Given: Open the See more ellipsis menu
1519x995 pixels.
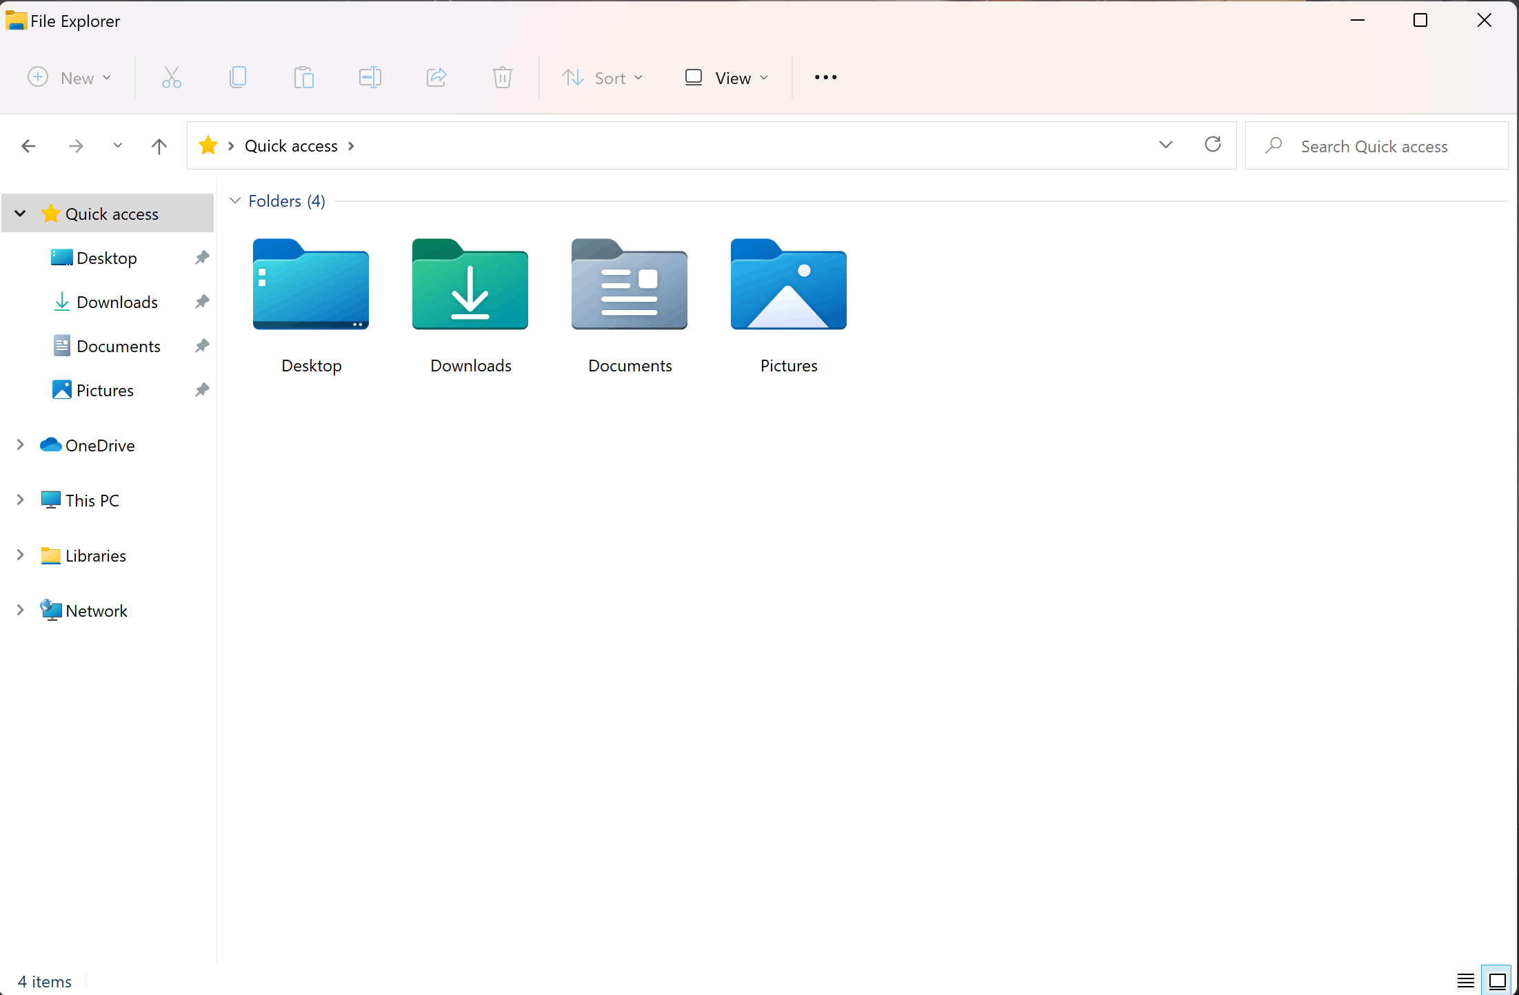Looking at the screenshot, I should point(825,77).
